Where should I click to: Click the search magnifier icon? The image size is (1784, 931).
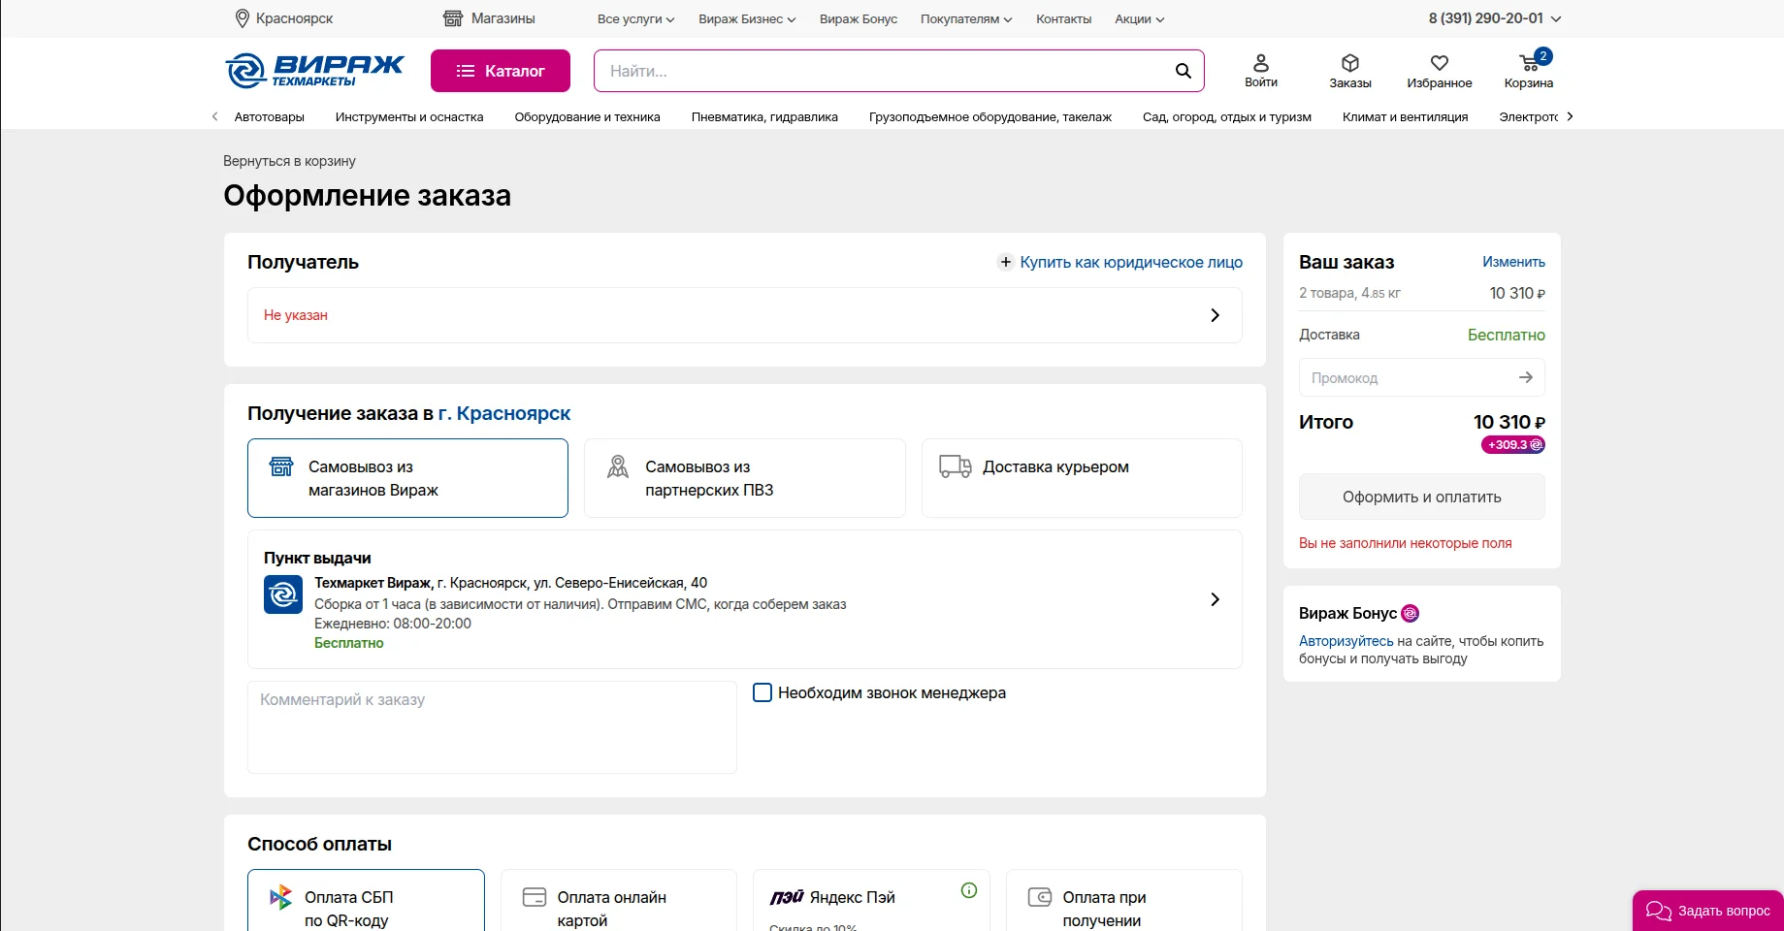(1183, 71)
